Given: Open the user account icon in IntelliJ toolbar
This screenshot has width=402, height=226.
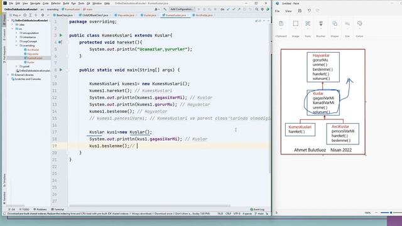Looking at the screenshot, I should click(156, 9).
